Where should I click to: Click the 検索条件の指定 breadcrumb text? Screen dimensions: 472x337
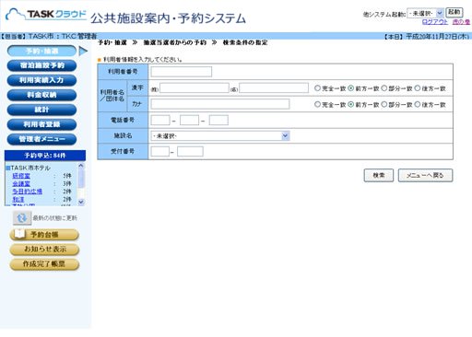245,42
